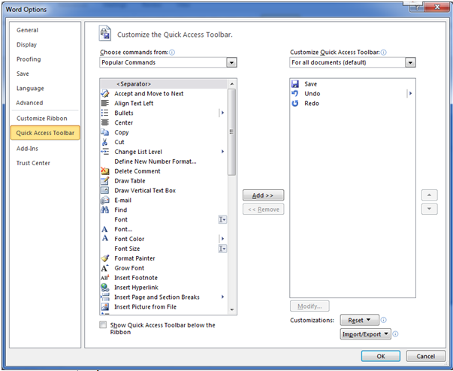Click the Copy command icon

tap(105, 132)
